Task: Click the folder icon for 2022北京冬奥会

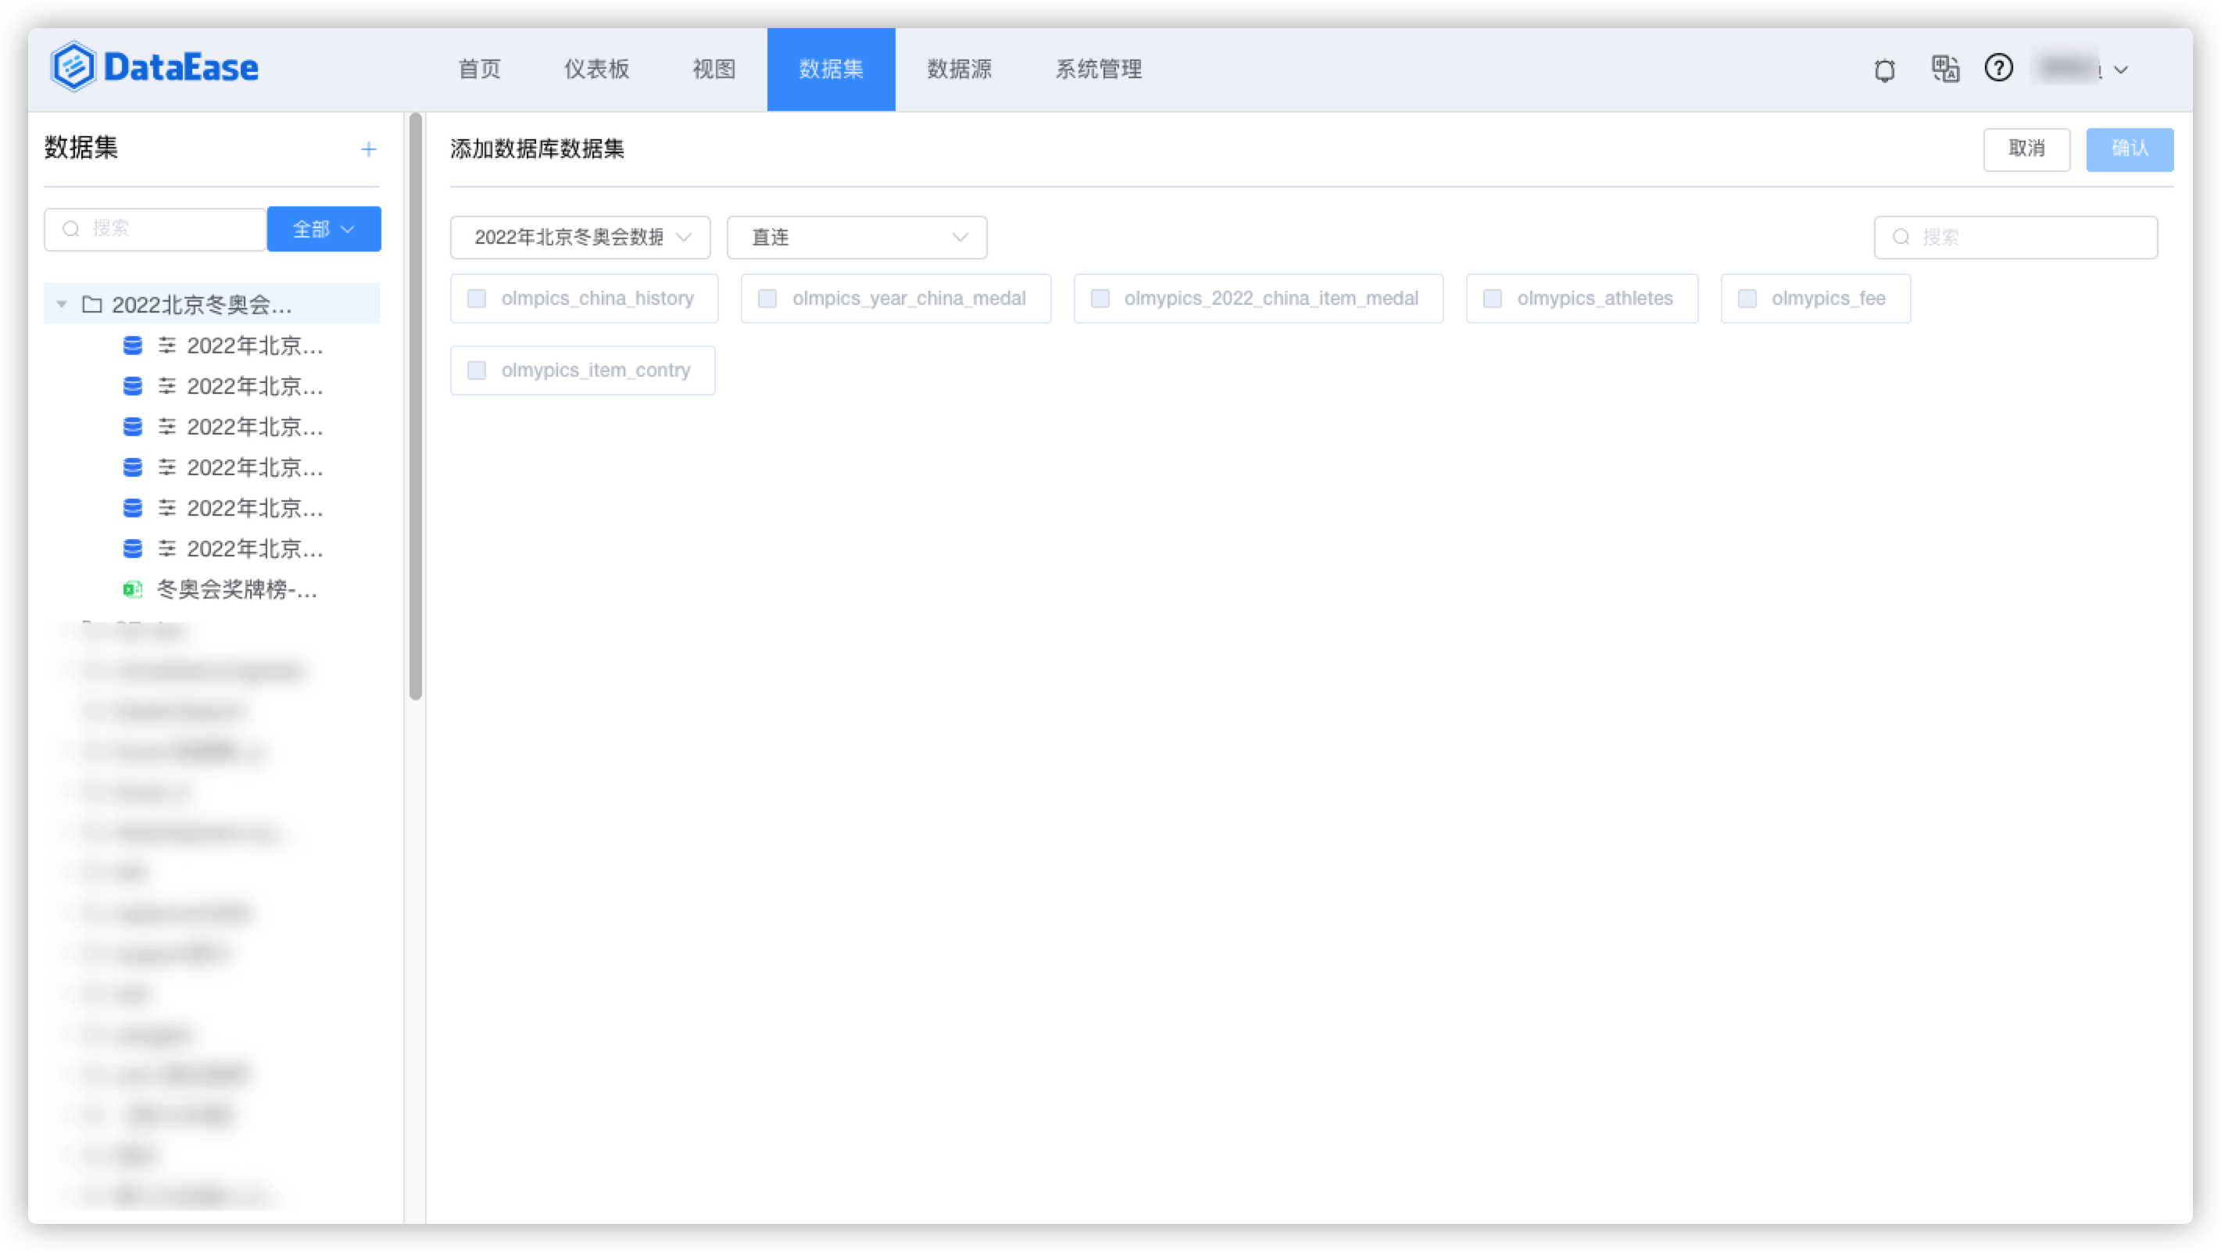Action: (x=92, y=304)
